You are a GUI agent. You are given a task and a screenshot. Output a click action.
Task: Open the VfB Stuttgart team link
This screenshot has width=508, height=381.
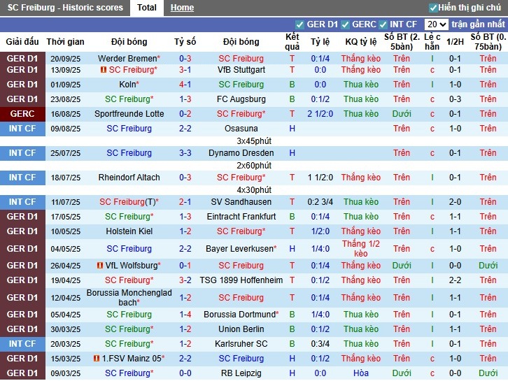coord(241,70)
